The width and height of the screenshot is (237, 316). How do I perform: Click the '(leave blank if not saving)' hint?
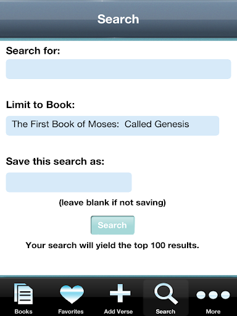click(x=112, y=202)
